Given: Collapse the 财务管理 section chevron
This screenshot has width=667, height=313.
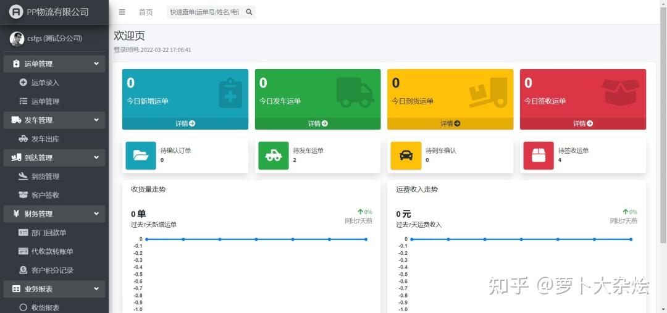Looking at the screenshot, I should pos(96,214).
